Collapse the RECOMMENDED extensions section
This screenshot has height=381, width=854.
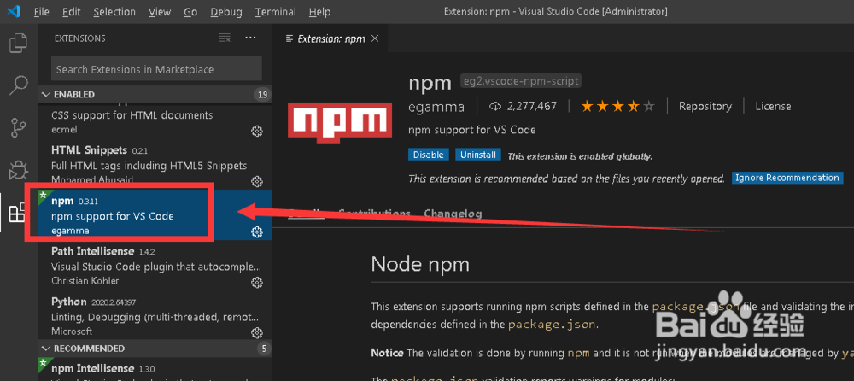46,349
